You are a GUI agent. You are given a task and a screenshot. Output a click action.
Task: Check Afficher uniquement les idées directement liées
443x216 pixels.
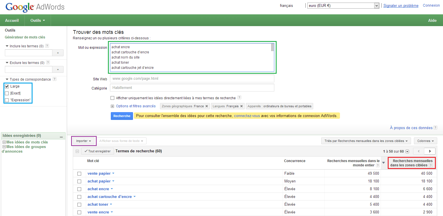click(x=113, y=98)
